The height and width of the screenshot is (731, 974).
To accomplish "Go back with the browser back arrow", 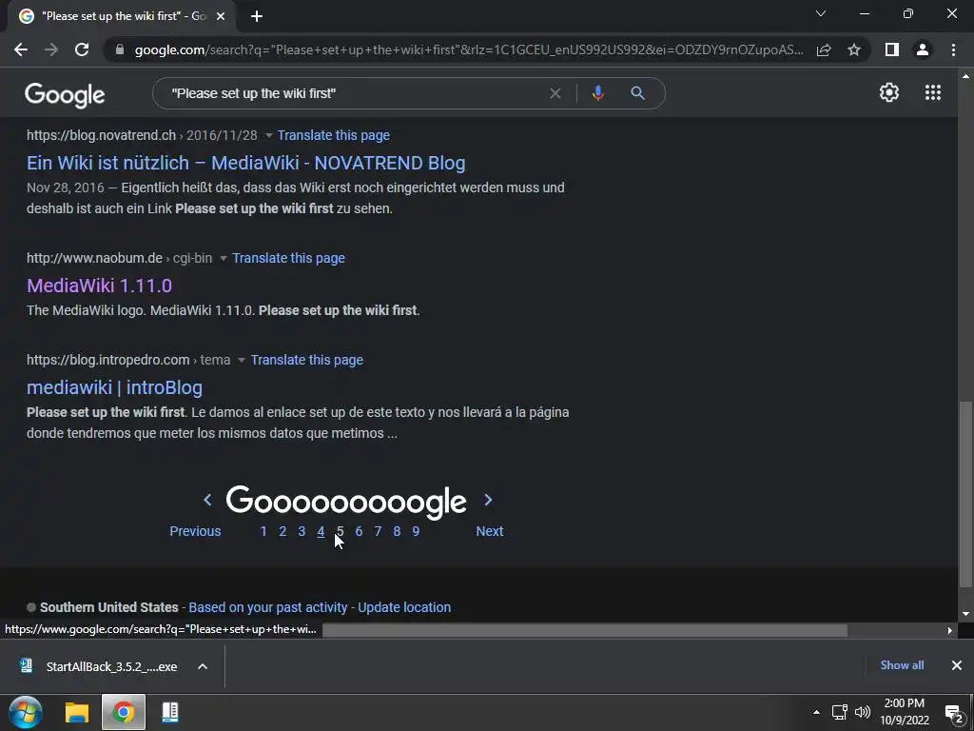I will click(x=21, y=49).
